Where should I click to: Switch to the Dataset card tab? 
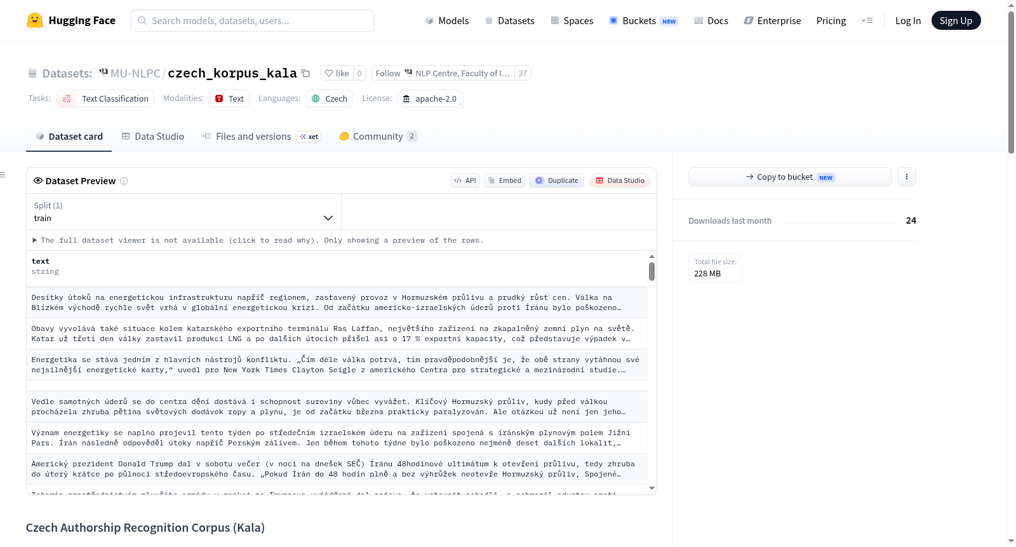coord(69,136)
